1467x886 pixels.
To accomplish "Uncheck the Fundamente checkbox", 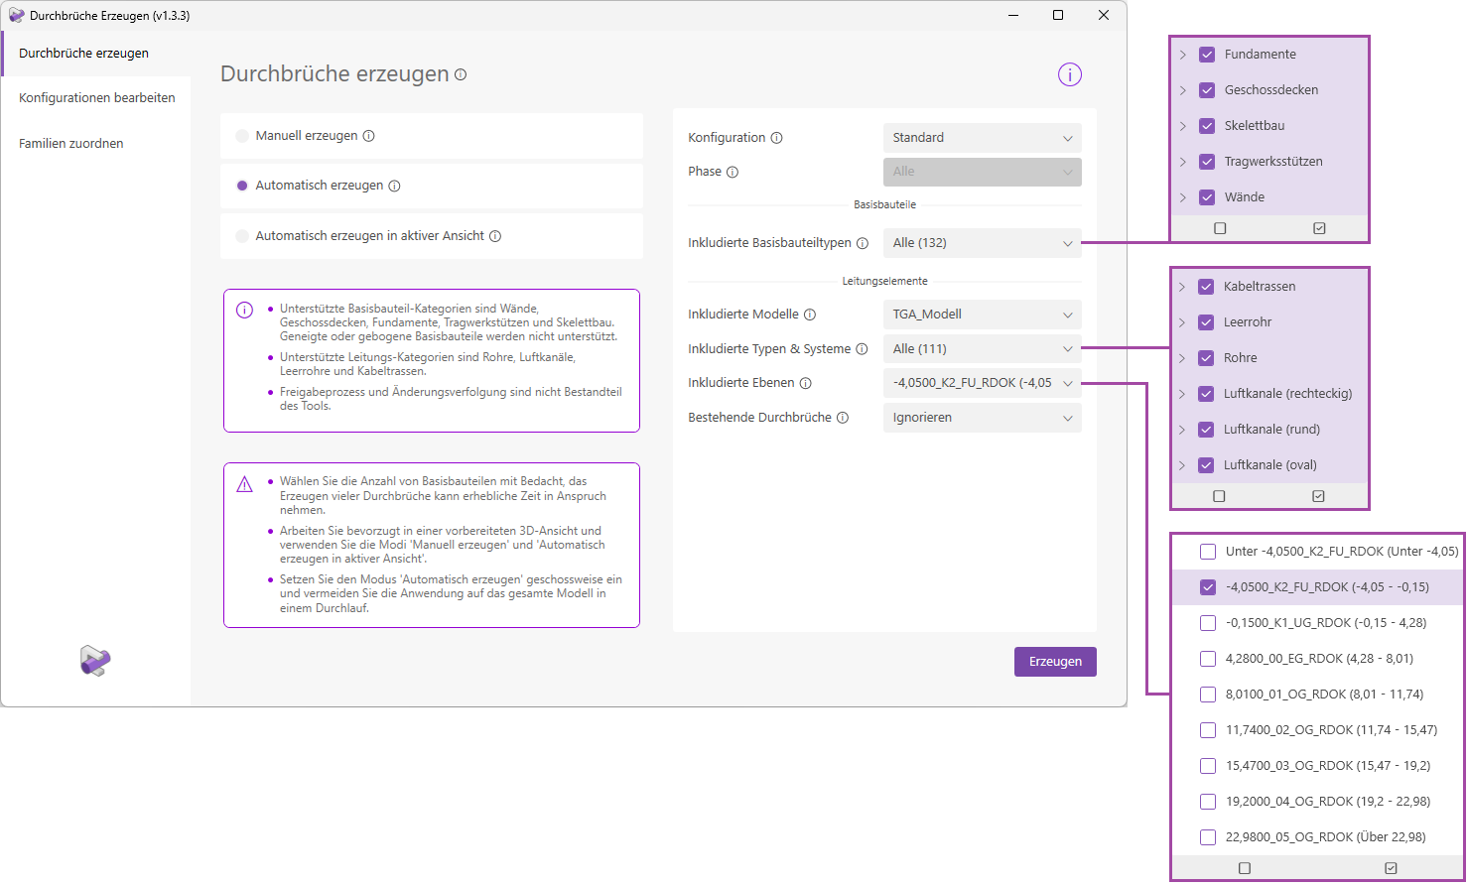I will point(1207,55).
